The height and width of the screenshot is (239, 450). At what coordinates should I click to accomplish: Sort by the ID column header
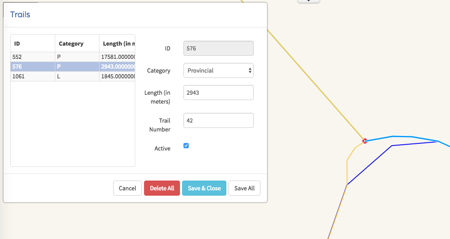33,43
